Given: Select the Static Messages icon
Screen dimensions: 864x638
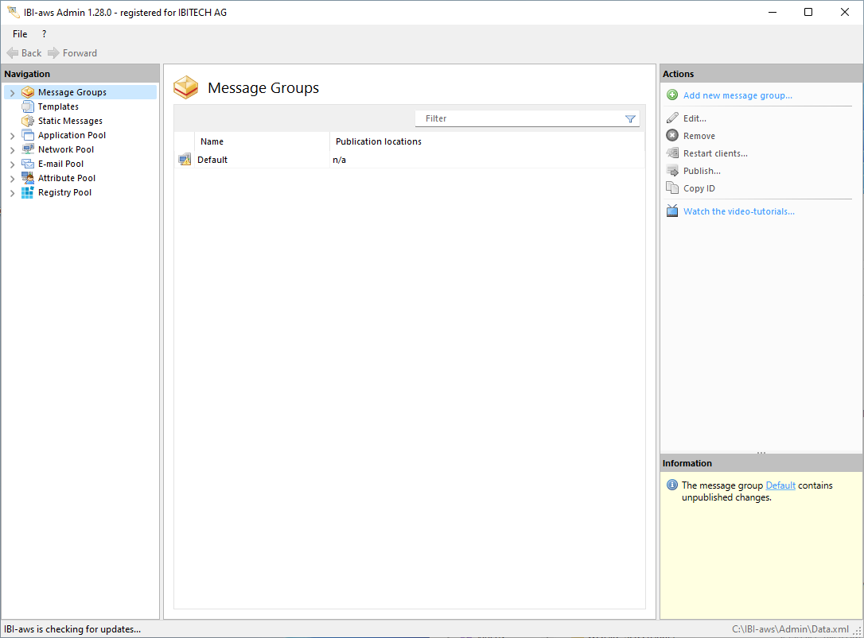Looking at the screenshot, I should click(x=28, y=121).
